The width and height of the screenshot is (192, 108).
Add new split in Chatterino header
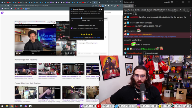(191, 10)
